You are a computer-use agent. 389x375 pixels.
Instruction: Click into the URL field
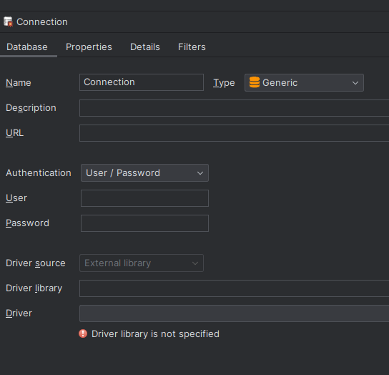click(235, 133)
